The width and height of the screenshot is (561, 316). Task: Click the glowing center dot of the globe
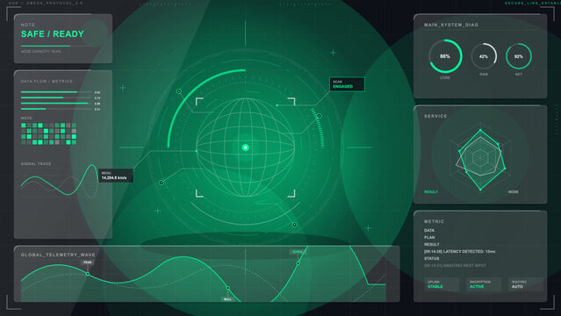(x=246, y=147)
